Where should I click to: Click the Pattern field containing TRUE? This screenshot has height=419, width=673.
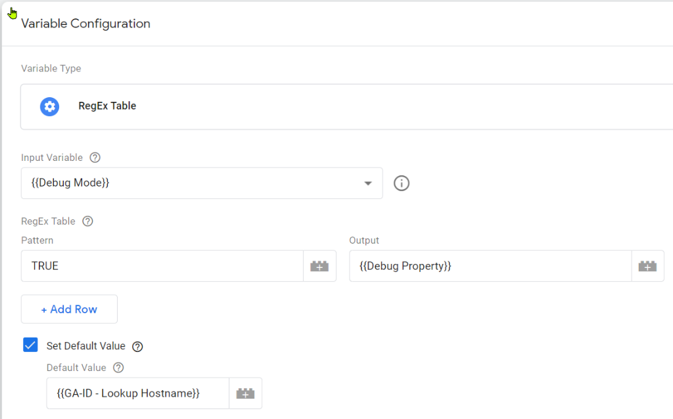tap(162, 266)
